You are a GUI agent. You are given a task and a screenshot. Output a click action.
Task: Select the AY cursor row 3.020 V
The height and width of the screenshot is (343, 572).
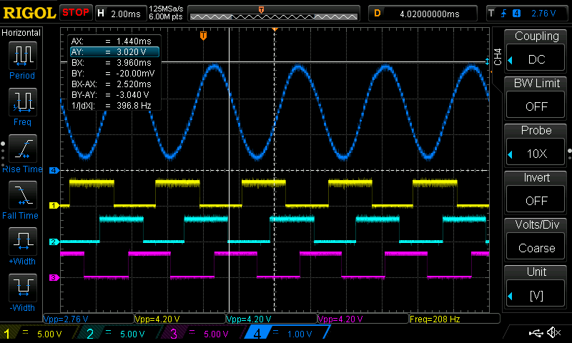pos(114,51)
